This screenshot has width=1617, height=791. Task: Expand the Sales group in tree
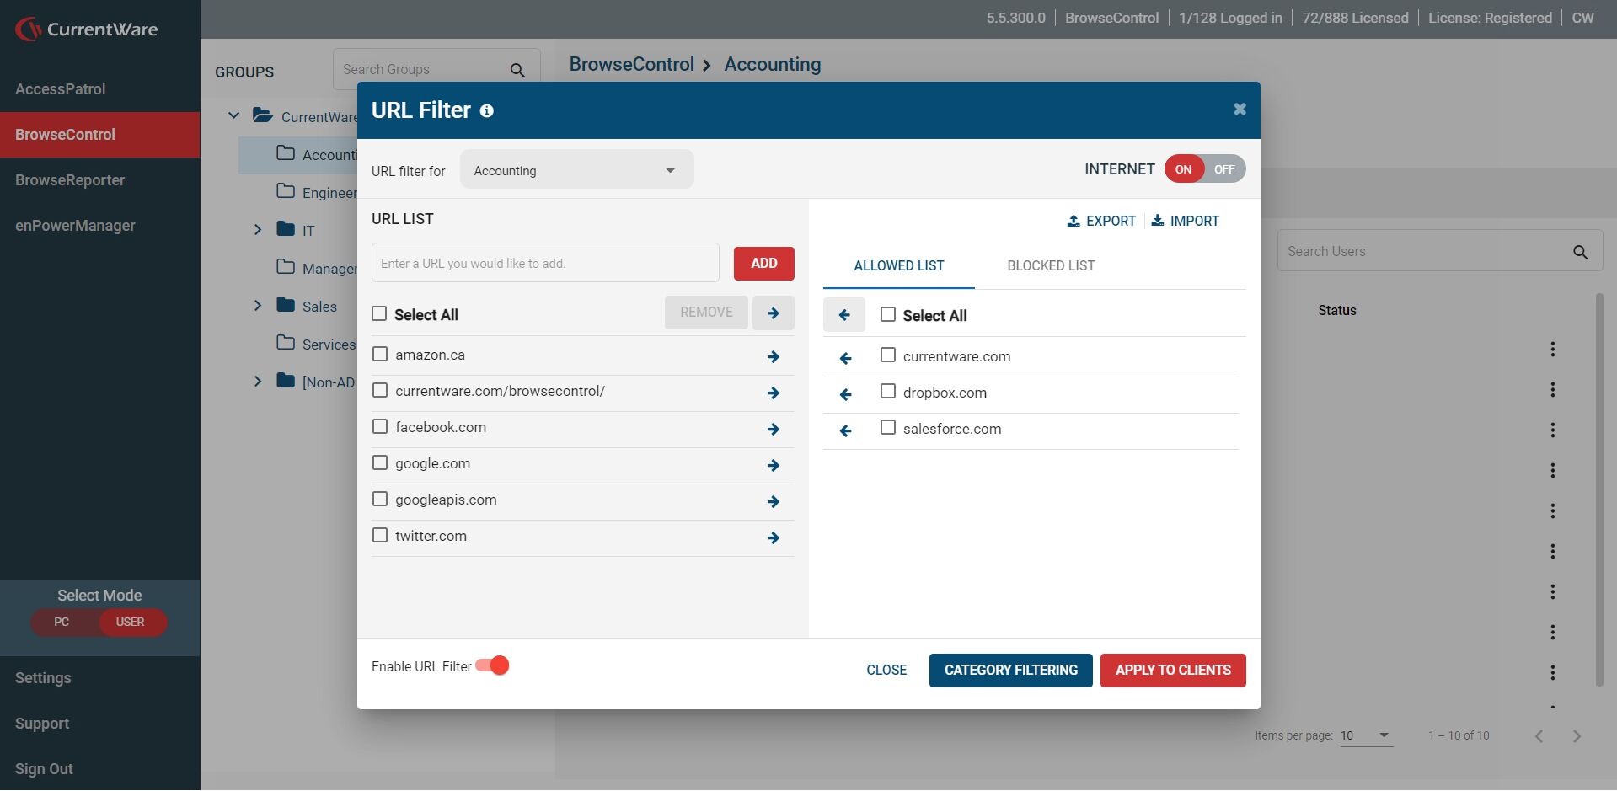[258, 306]
